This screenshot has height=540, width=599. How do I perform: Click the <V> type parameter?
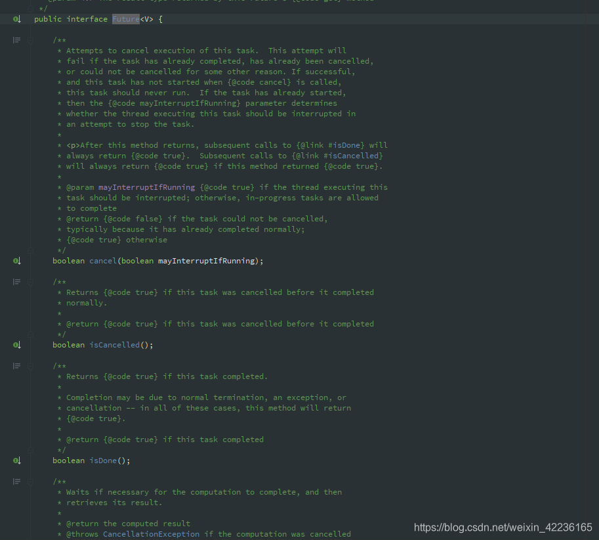(x=147, y=19)
